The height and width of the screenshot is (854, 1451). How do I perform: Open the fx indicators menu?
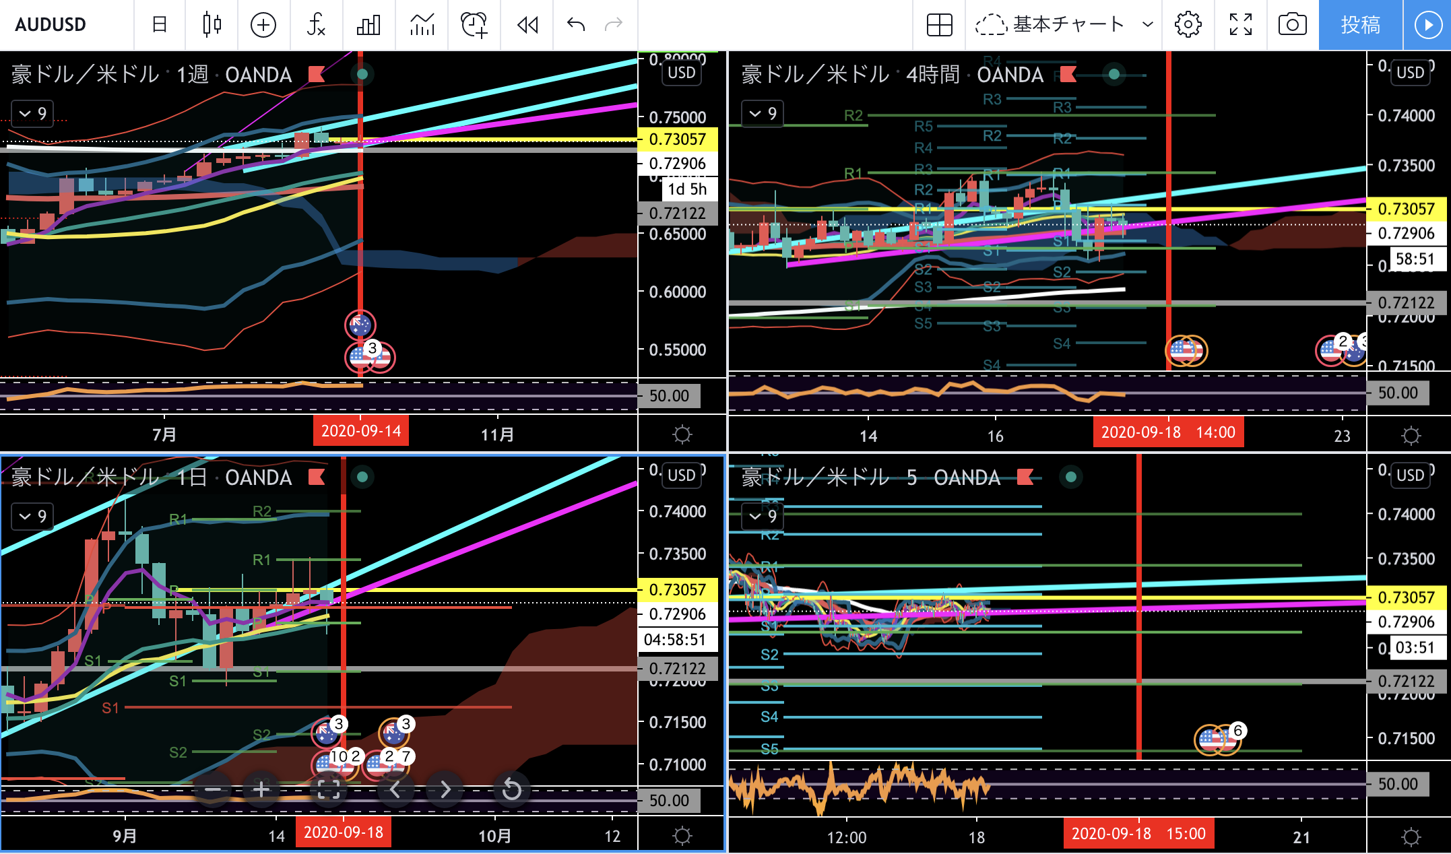[x=315, y=25]
